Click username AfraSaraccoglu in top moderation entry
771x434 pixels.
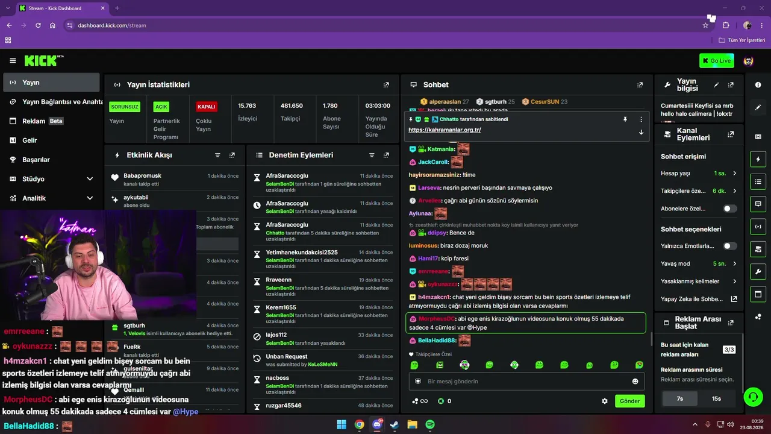click(287, 176)
